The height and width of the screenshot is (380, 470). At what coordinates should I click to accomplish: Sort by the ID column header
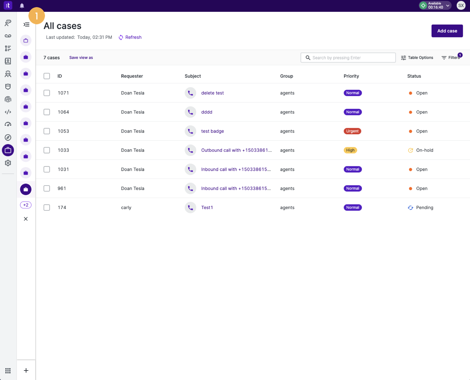pos(60,76)
